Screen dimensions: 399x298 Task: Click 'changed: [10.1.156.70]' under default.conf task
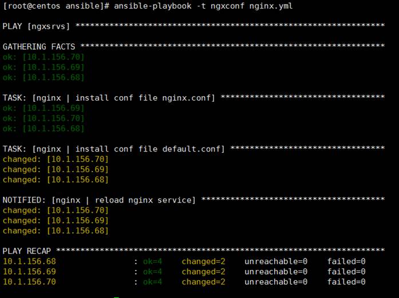56,159
